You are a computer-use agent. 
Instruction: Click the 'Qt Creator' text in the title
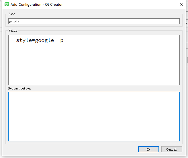[54, 5]
